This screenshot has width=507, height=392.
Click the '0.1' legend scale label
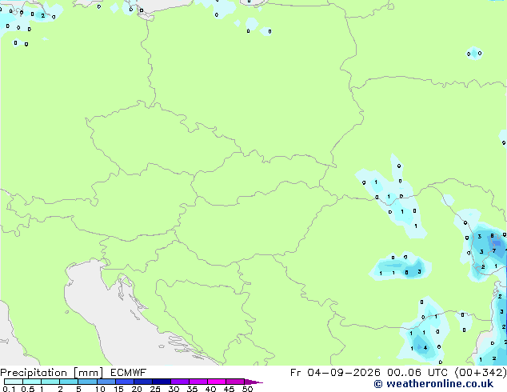[x=9, y=389]
